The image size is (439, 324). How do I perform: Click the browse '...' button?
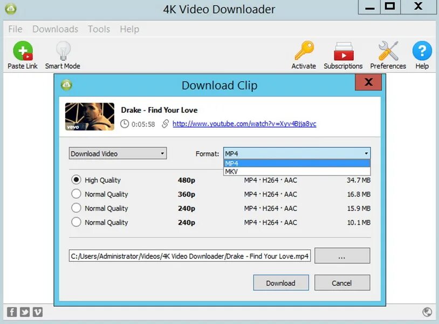[342, 255]
